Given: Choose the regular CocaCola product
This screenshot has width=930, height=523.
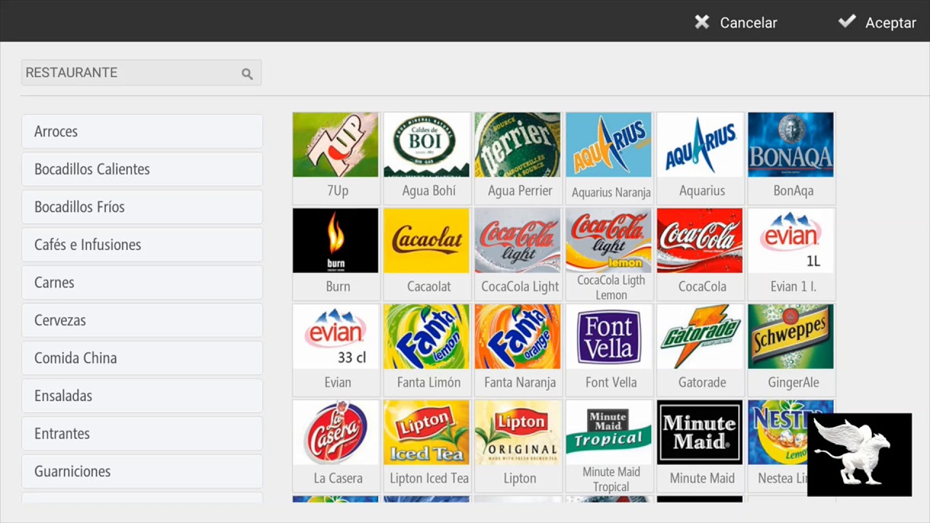Looking at the screenshot, I should tap(700, 254).
